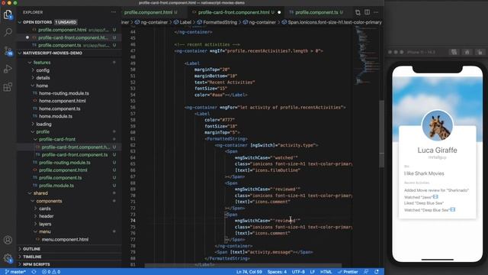
Task: Click UTF-8 encoding in status bar
Action: click(x=298, y=272)
